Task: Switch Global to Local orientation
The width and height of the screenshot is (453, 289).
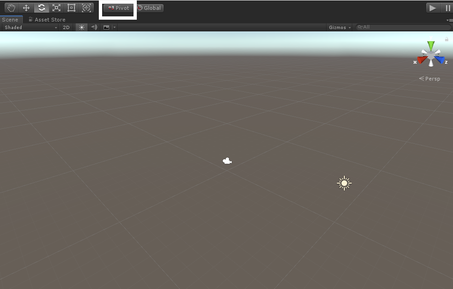Action: (149, 8)
